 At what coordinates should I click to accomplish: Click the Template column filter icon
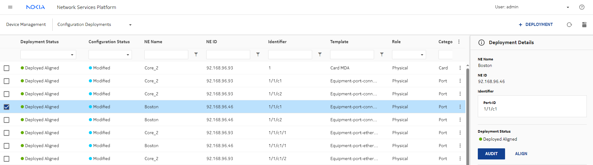(x=382, y=55)
